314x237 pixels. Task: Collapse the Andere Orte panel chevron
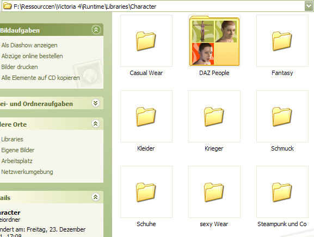tap(96, 123)
